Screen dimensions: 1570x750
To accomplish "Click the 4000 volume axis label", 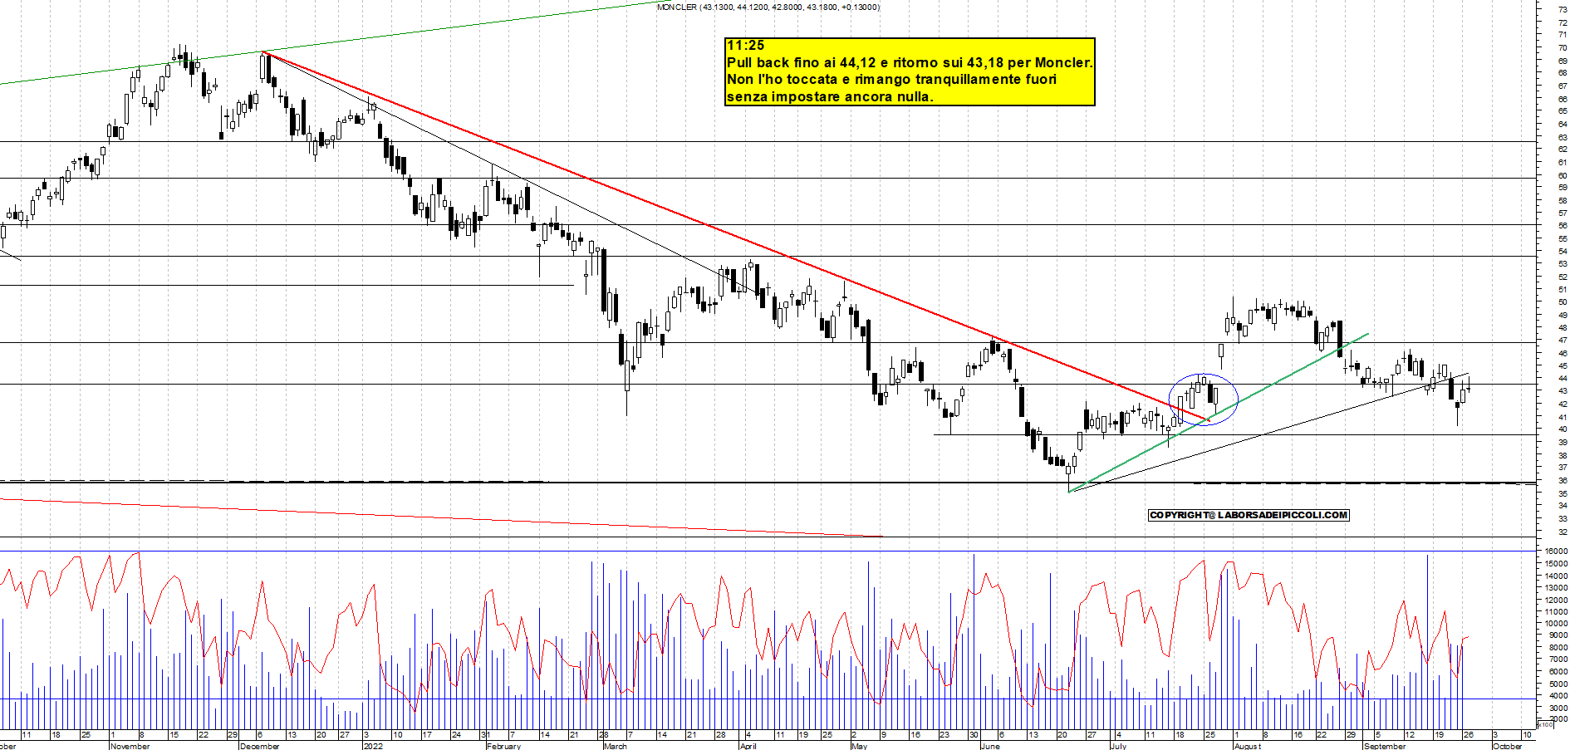I will 1558,695.
